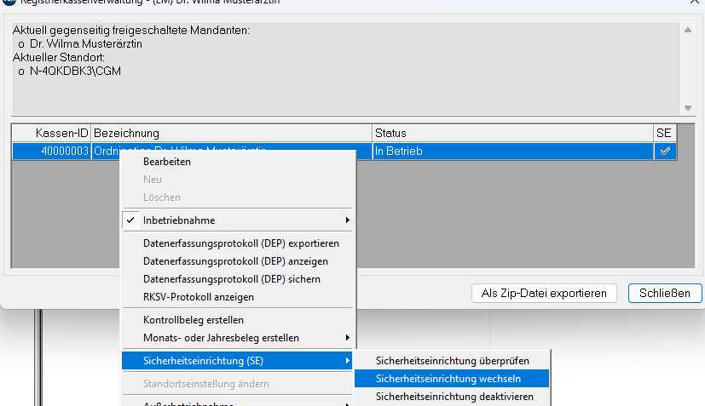Viewport: 705px width, 406px height.
Task: Choose Bearbeiten in the context menu
Action: 167,161
